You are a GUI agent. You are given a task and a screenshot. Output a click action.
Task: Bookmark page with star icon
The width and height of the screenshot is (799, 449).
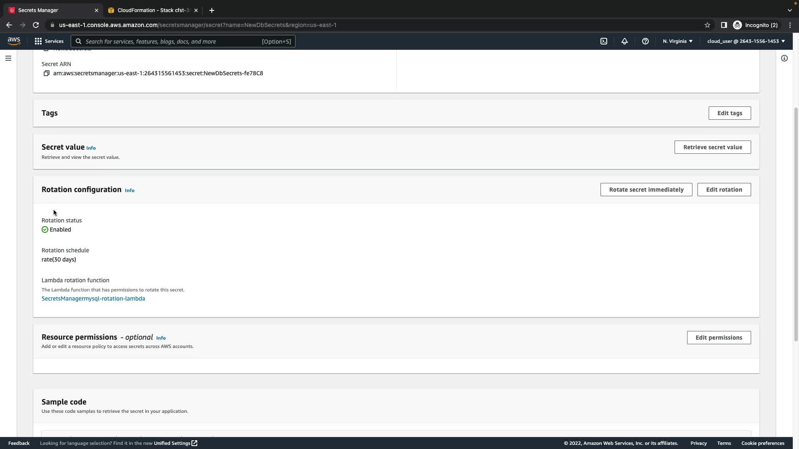707,25
